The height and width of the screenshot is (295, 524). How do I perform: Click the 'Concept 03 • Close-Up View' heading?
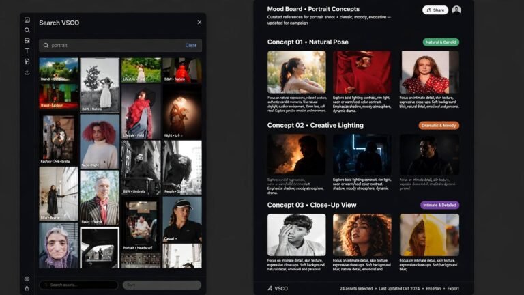pyautogui.click(x=311, y=205)
